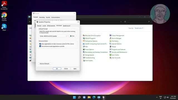Open Google Chrome desktop shortcut
This screenshot has height=100, width=178.
(4, 17)
